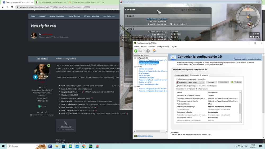Click von Rantala profile avatar in post
This screenshot has width=265, height=149.
pyautogui.click(x=42, y=72)
